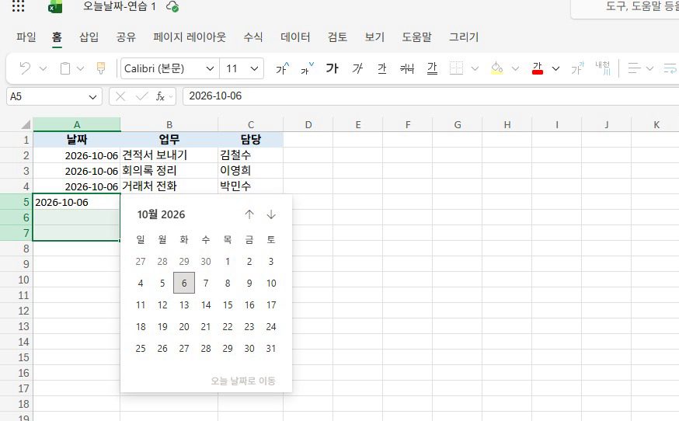The image size is (679, 421).
Task: Toggle strikethrough formatting
Action: pos(407,68)
